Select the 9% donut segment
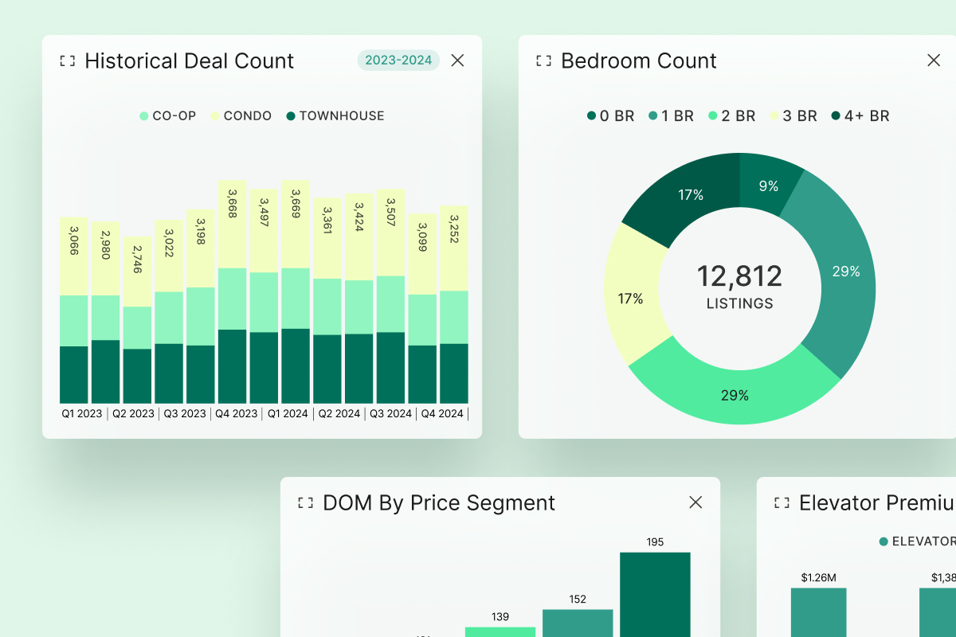Image resolution: width=956 pixels, height=637 pixels. coord(768,186)
